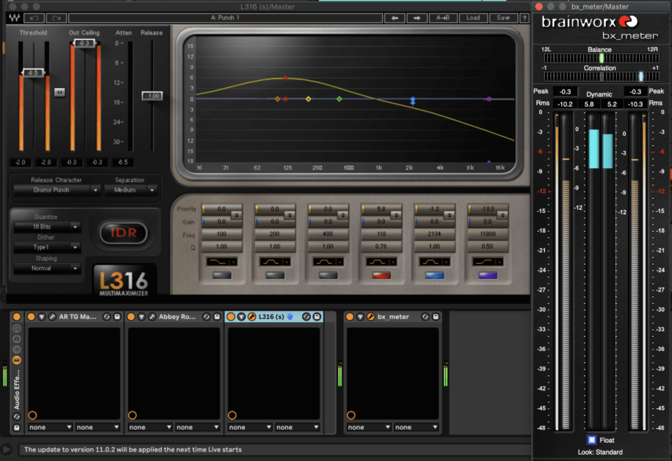
Task: Open second 'none' X-Y selector under bx_meter
Action: (x=416, y=427)
